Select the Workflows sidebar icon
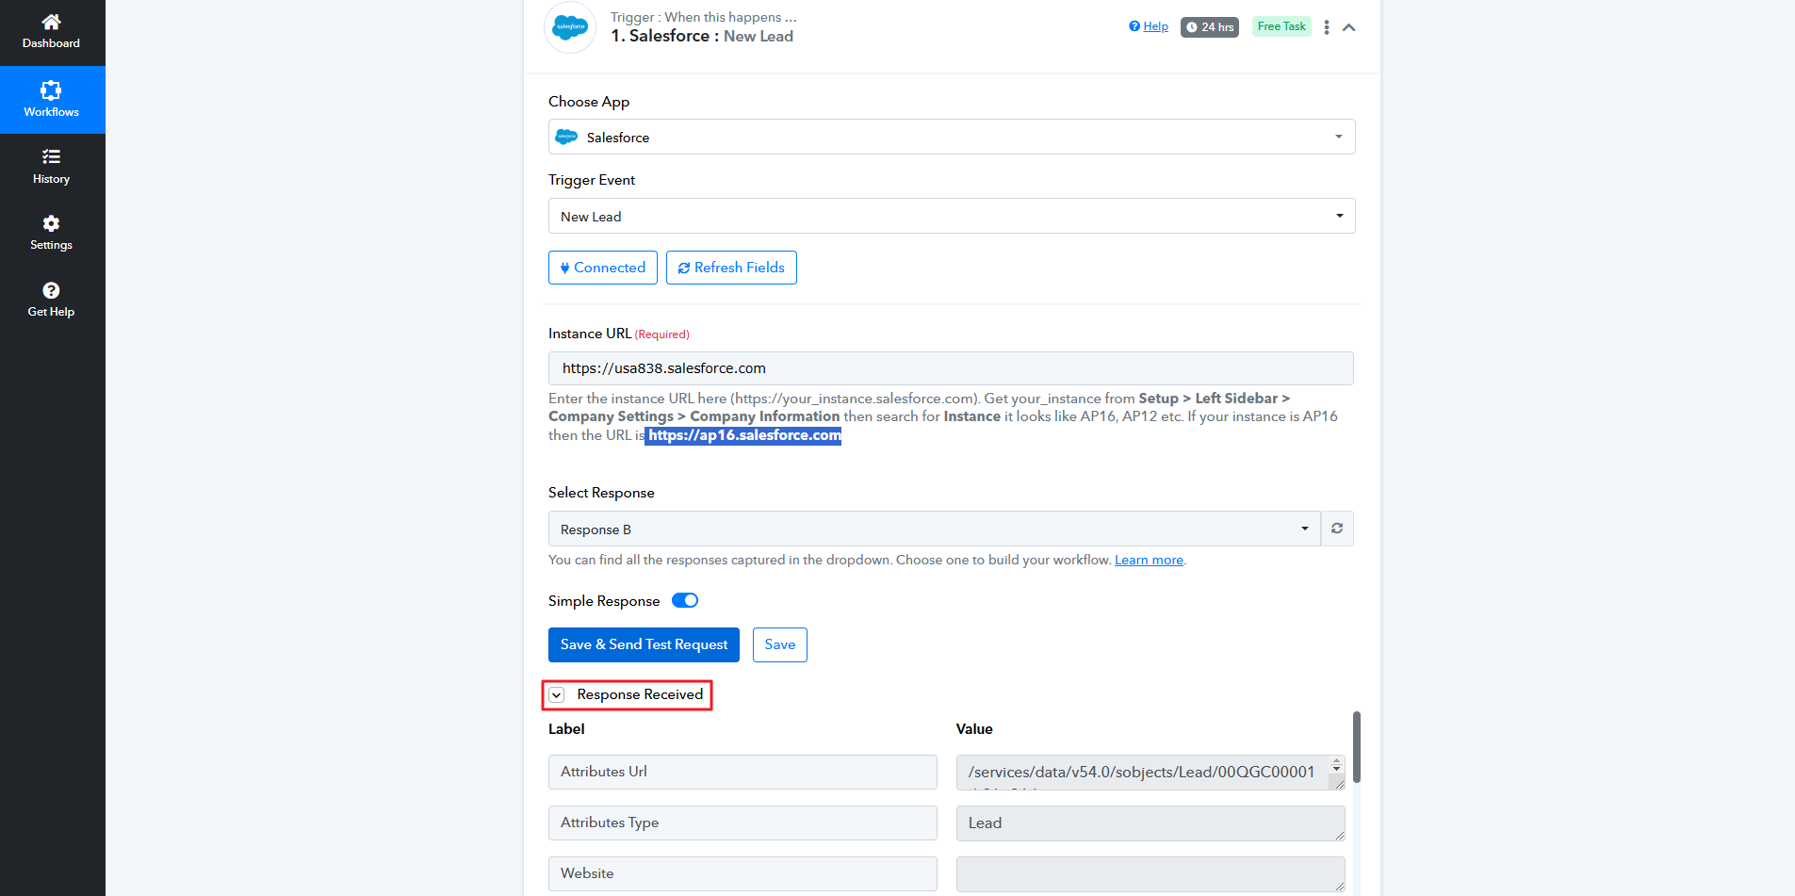1795x896 pixels. (51, 91)
